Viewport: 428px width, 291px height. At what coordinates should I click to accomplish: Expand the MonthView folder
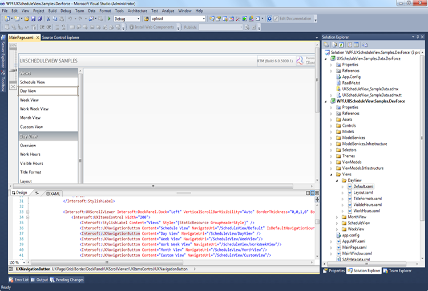click(337, 217)
